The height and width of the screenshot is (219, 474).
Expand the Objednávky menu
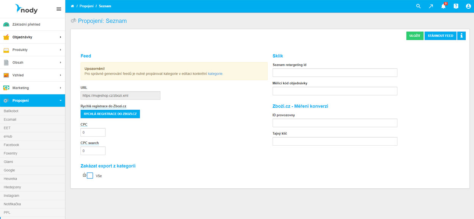click(32, 37)
